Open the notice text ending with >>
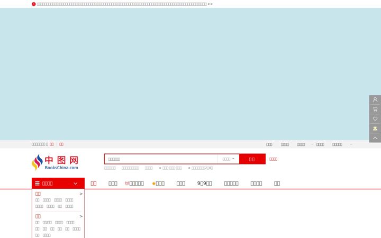This screenshot has height=238, width=381. coord(125,4)
